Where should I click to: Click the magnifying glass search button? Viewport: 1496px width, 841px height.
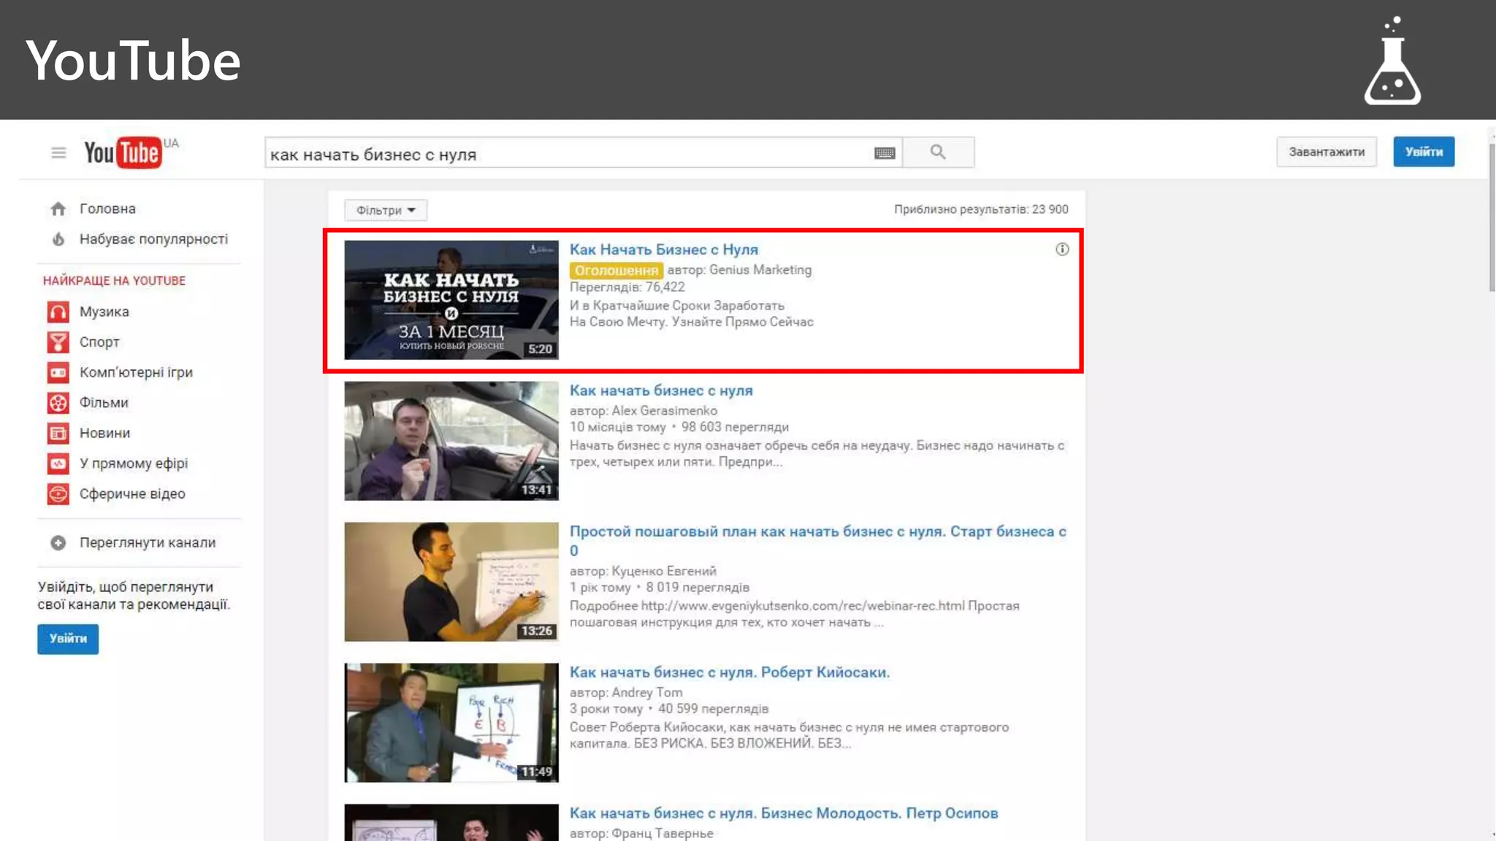tap(938, 152)
